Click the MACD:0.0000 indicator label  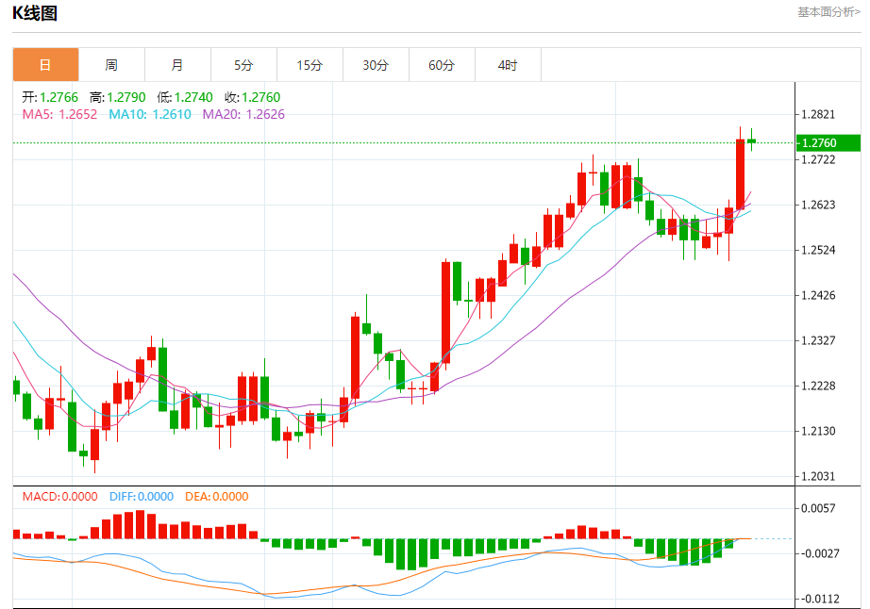(60, 497)
